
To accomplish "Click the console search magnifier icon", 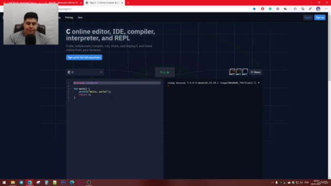I will click(x=255, y=83).
